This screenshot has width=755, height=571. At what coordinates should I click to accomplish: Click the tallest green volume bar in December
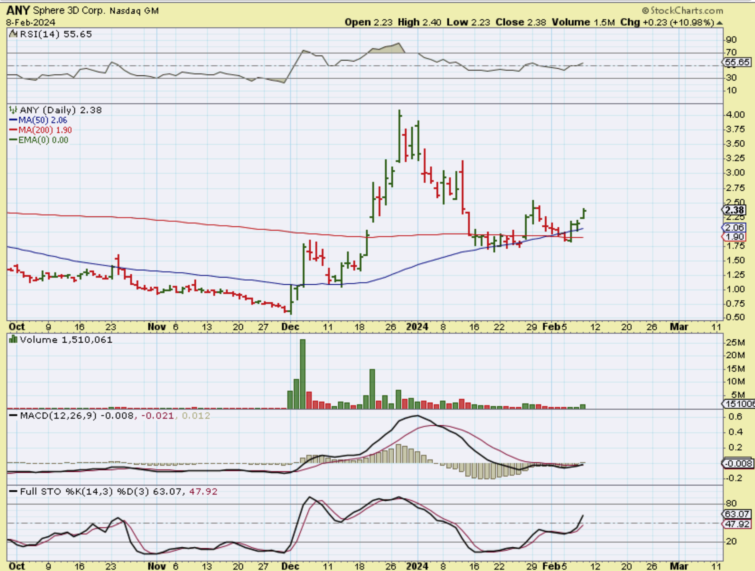pyautogui.click(x=303, y=373)
